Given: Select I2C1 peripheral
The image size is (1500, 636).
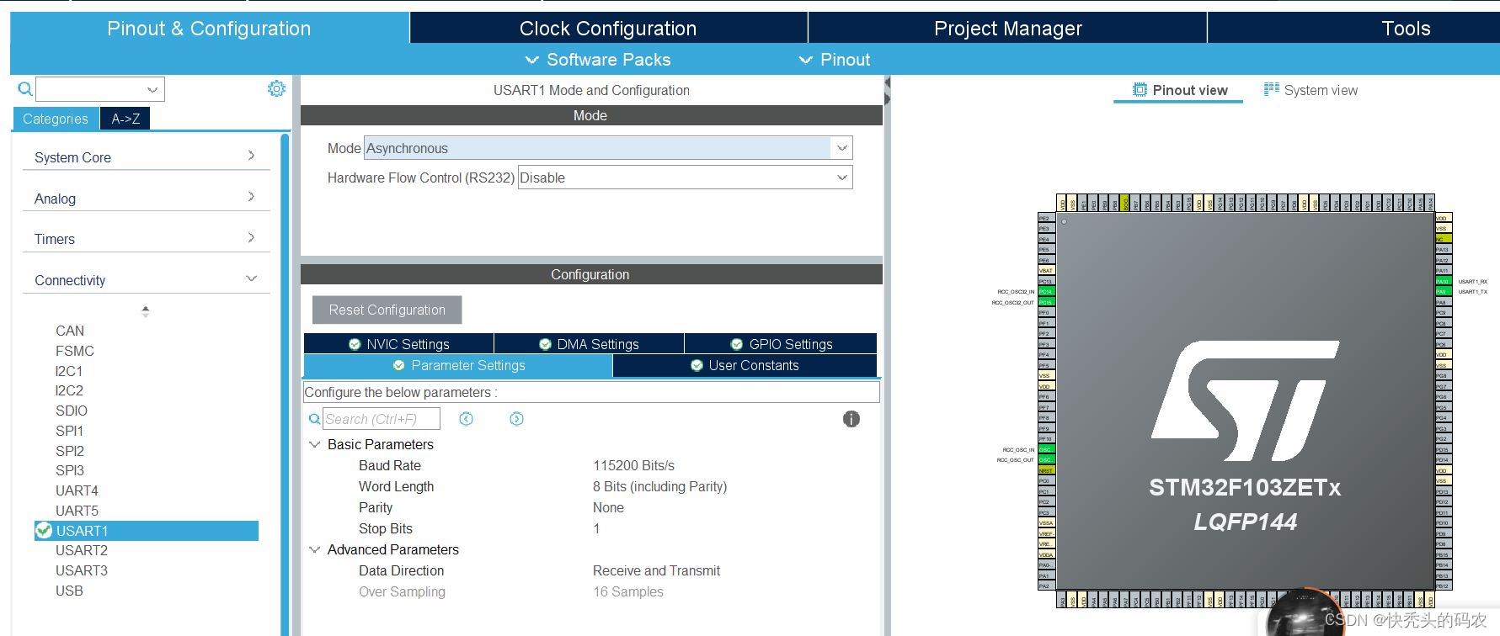Looking at the screenshot, I should pos(69,371).
